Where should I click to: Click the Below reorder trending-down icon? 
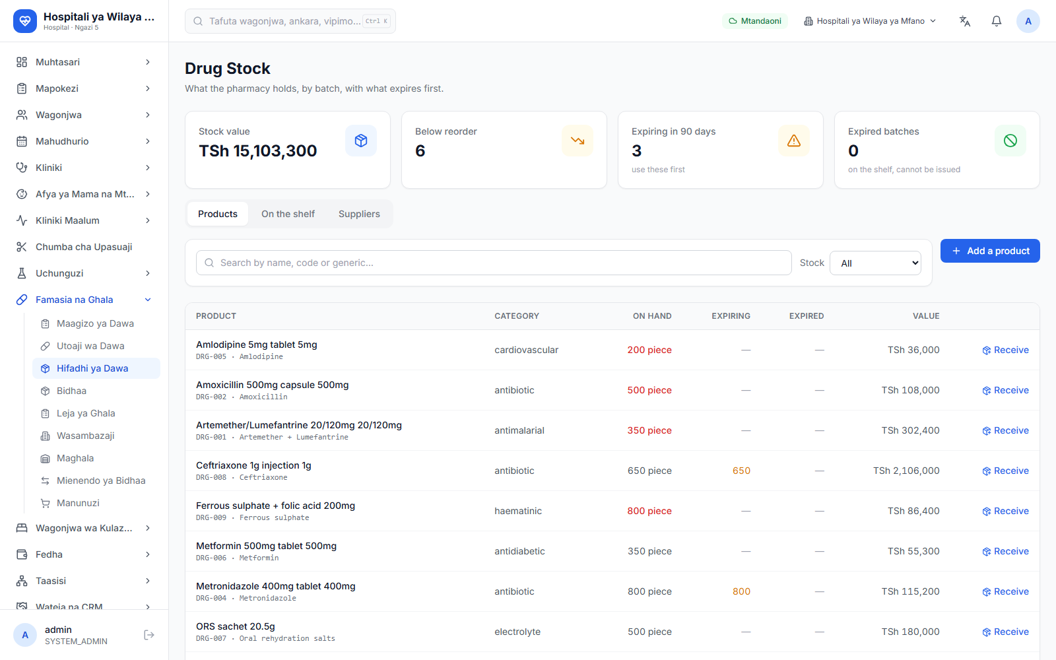(x=577, y=141)
